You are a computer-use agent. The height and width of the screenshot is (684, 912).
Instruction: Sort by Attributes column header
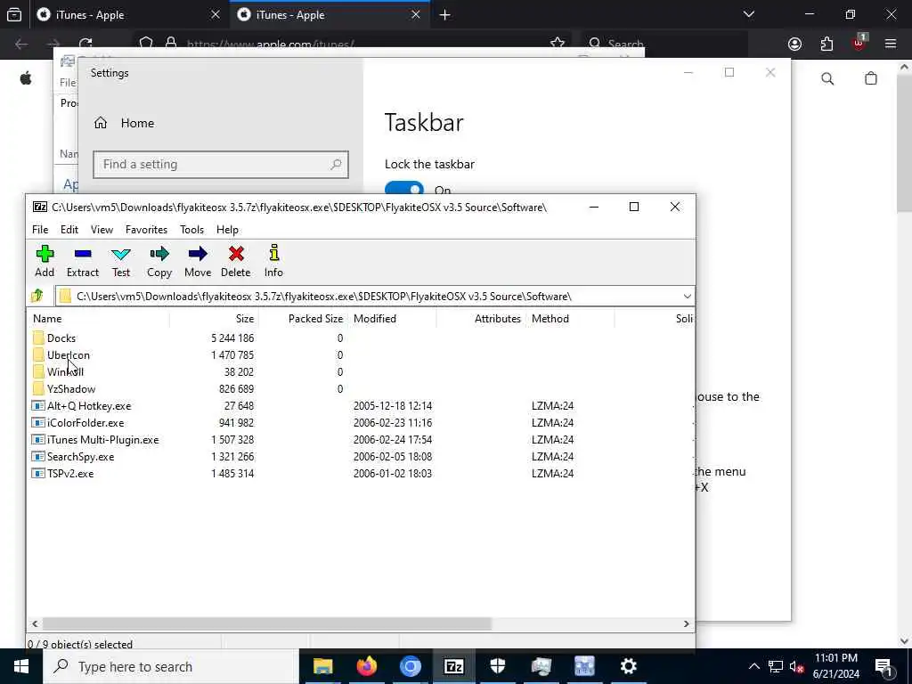[481, 319]
